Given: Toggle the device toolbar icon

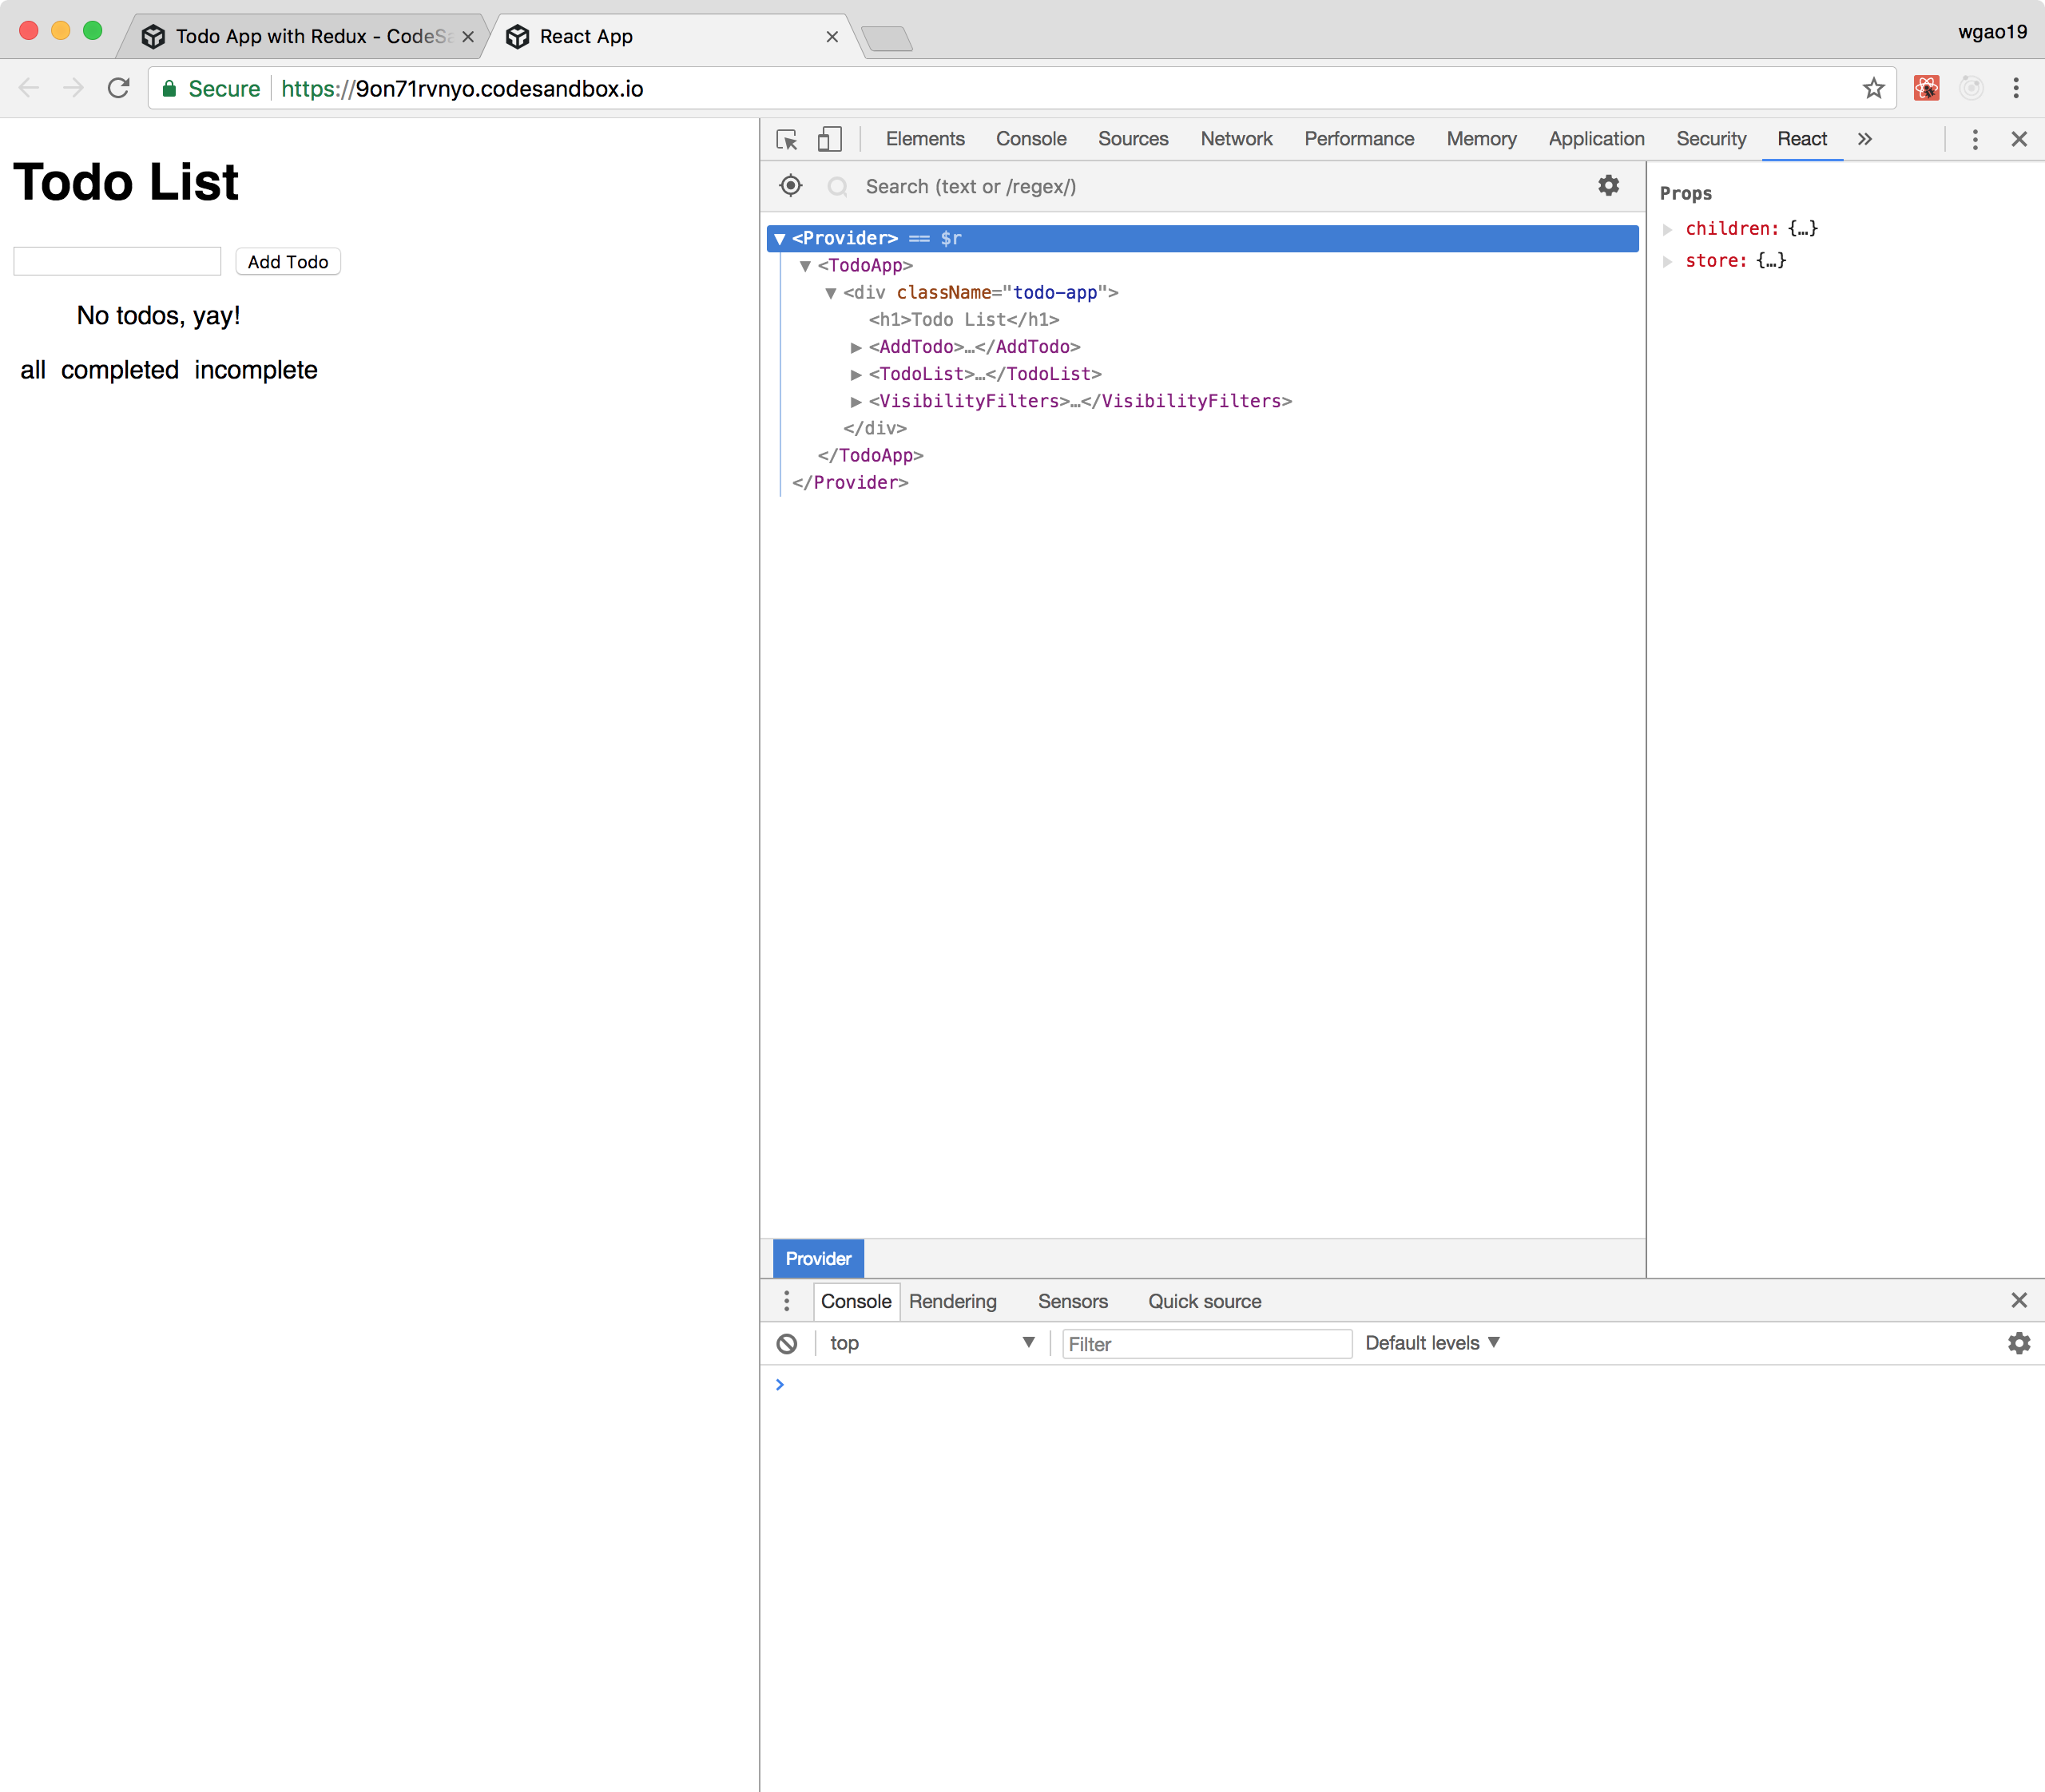Looking at the screenshot, I should [x=829, y=139].
